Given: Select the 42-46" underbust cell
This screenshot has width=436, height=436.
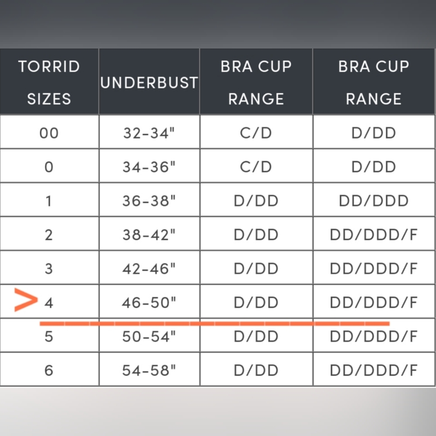Looking at the screenshot, I should tap(149, 269).
